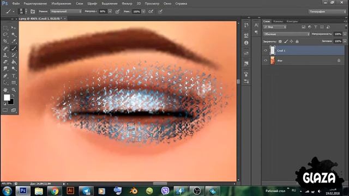Open the Файл menu
The height and width of the screenshot is (196, 349).
coord(16,4)
